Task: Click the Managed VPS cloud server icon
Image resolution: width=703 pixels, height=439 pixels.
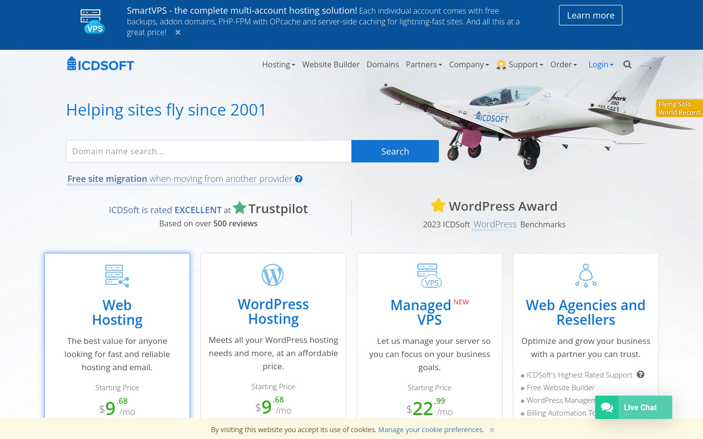Action: pyautogui.click(x=430, y=276)
